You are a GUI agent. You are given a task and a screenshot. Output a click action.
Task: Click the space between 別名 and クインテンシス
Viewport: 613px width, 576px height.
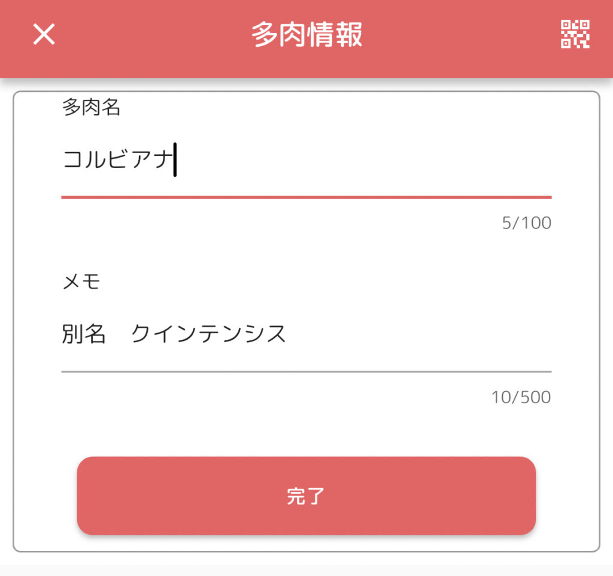point(119,334)
